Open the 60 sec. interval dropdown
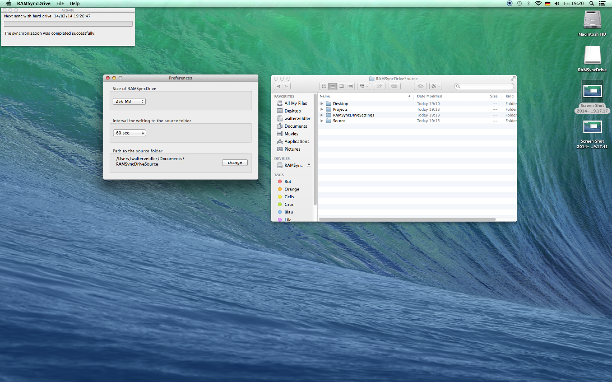 click(x=129, y=133)
